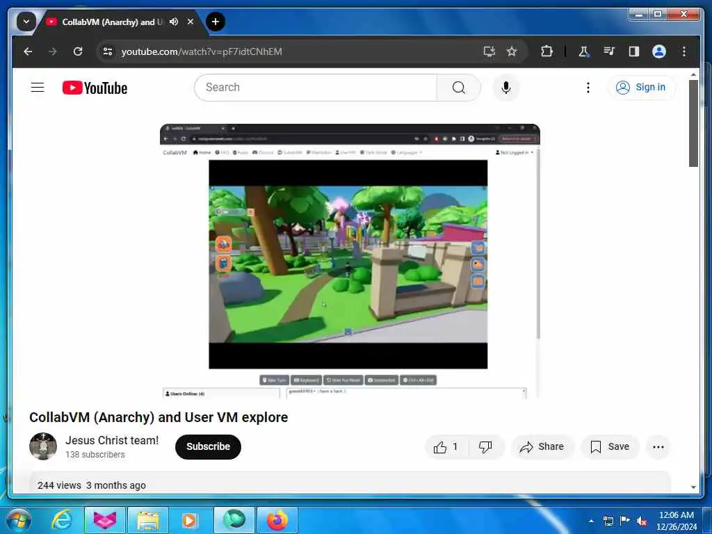The image size is (712, 534).
Task: Click the magnifier search button
Action: coord(459,87)
